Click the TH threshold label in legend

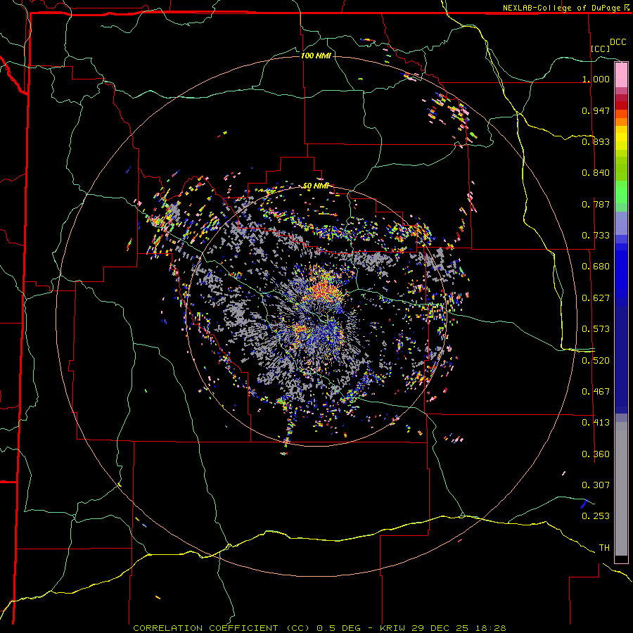(x=604, y=548)
